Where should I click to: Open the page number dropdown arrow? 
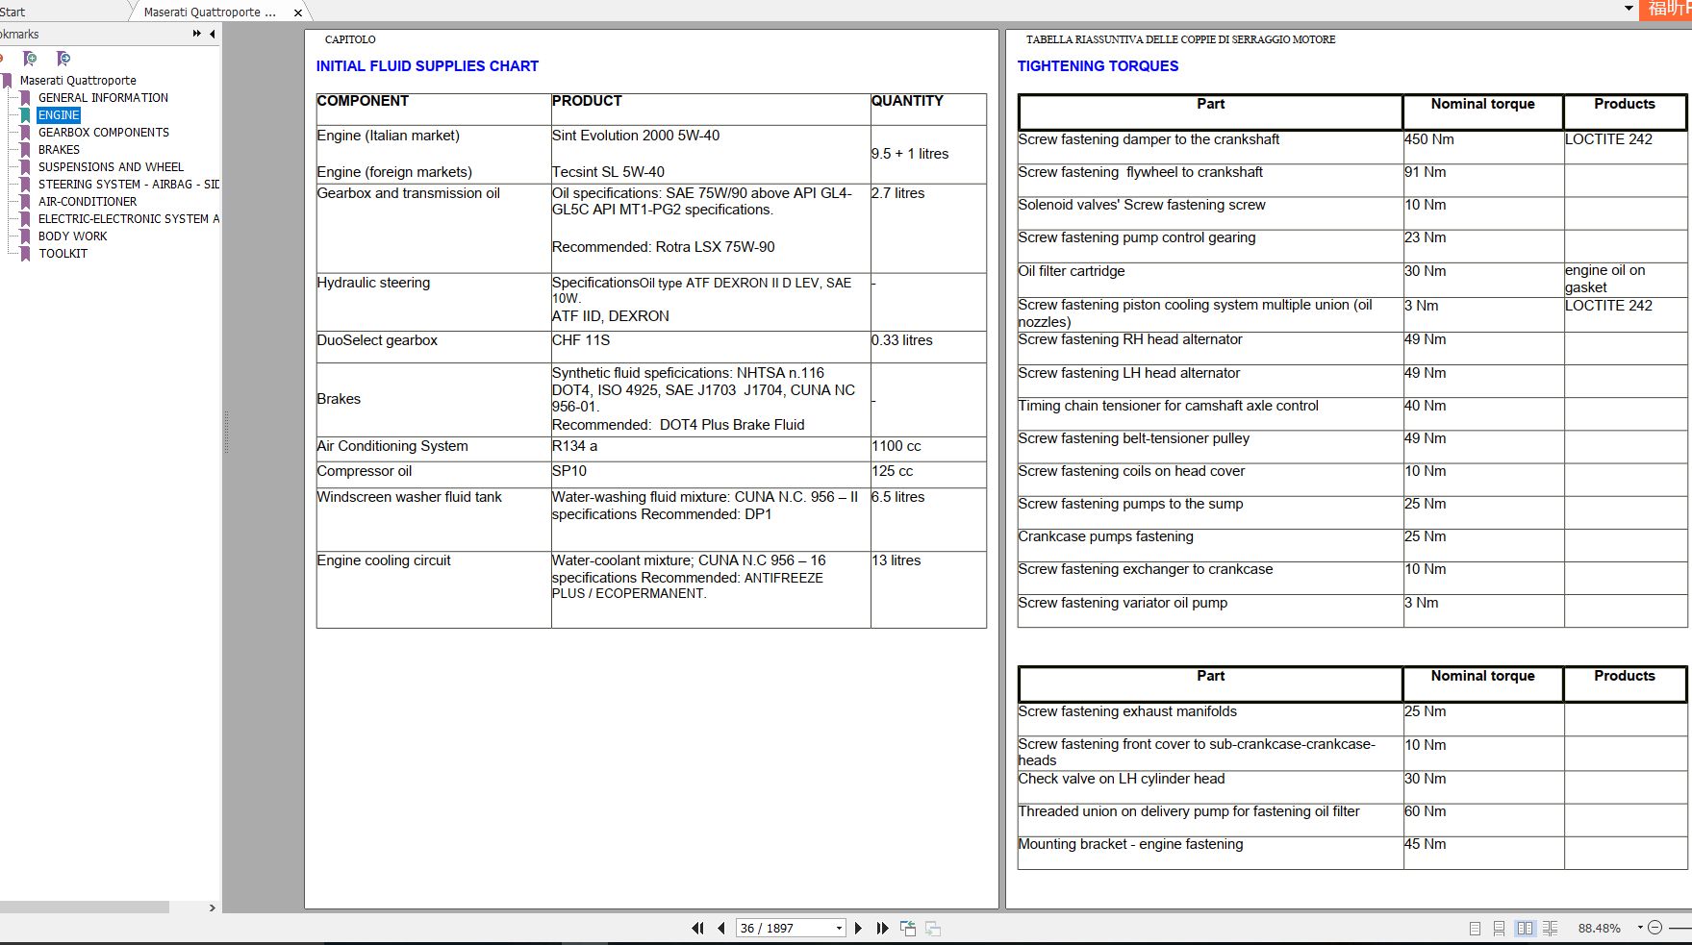pos(839,929)
